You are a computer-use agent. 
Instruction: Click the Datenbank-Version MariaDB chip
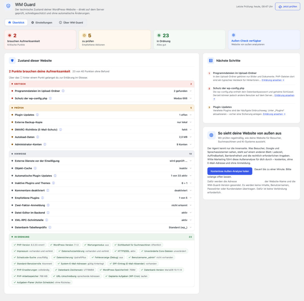click(161, 270)
